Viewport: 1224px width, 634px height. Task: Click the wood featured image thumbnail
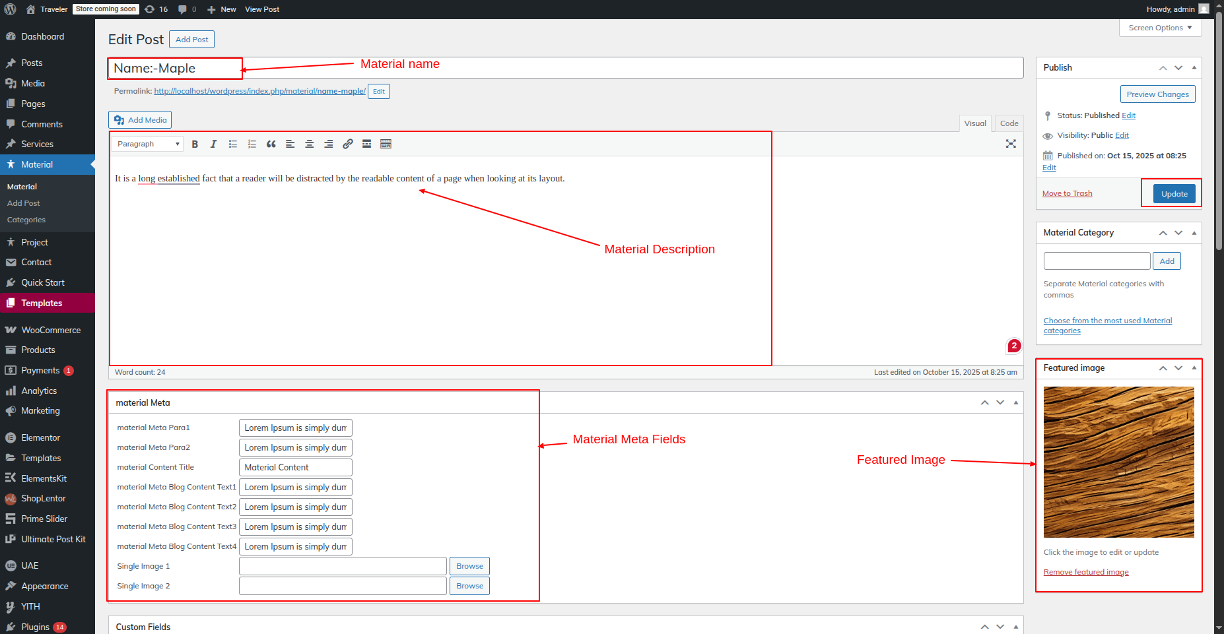pyautogui.click(x=1118, y=462)
